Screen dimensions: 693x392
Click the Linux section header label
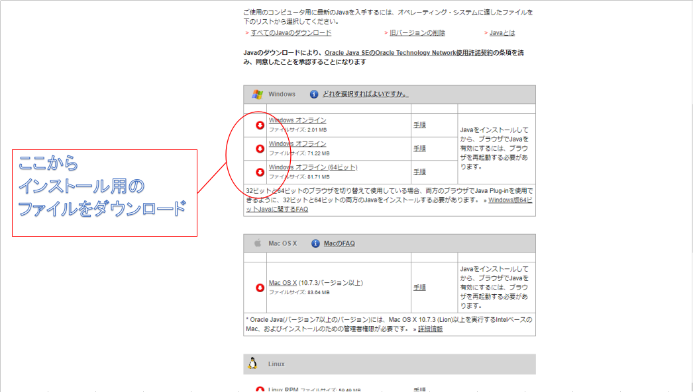(x=276, y=364)
